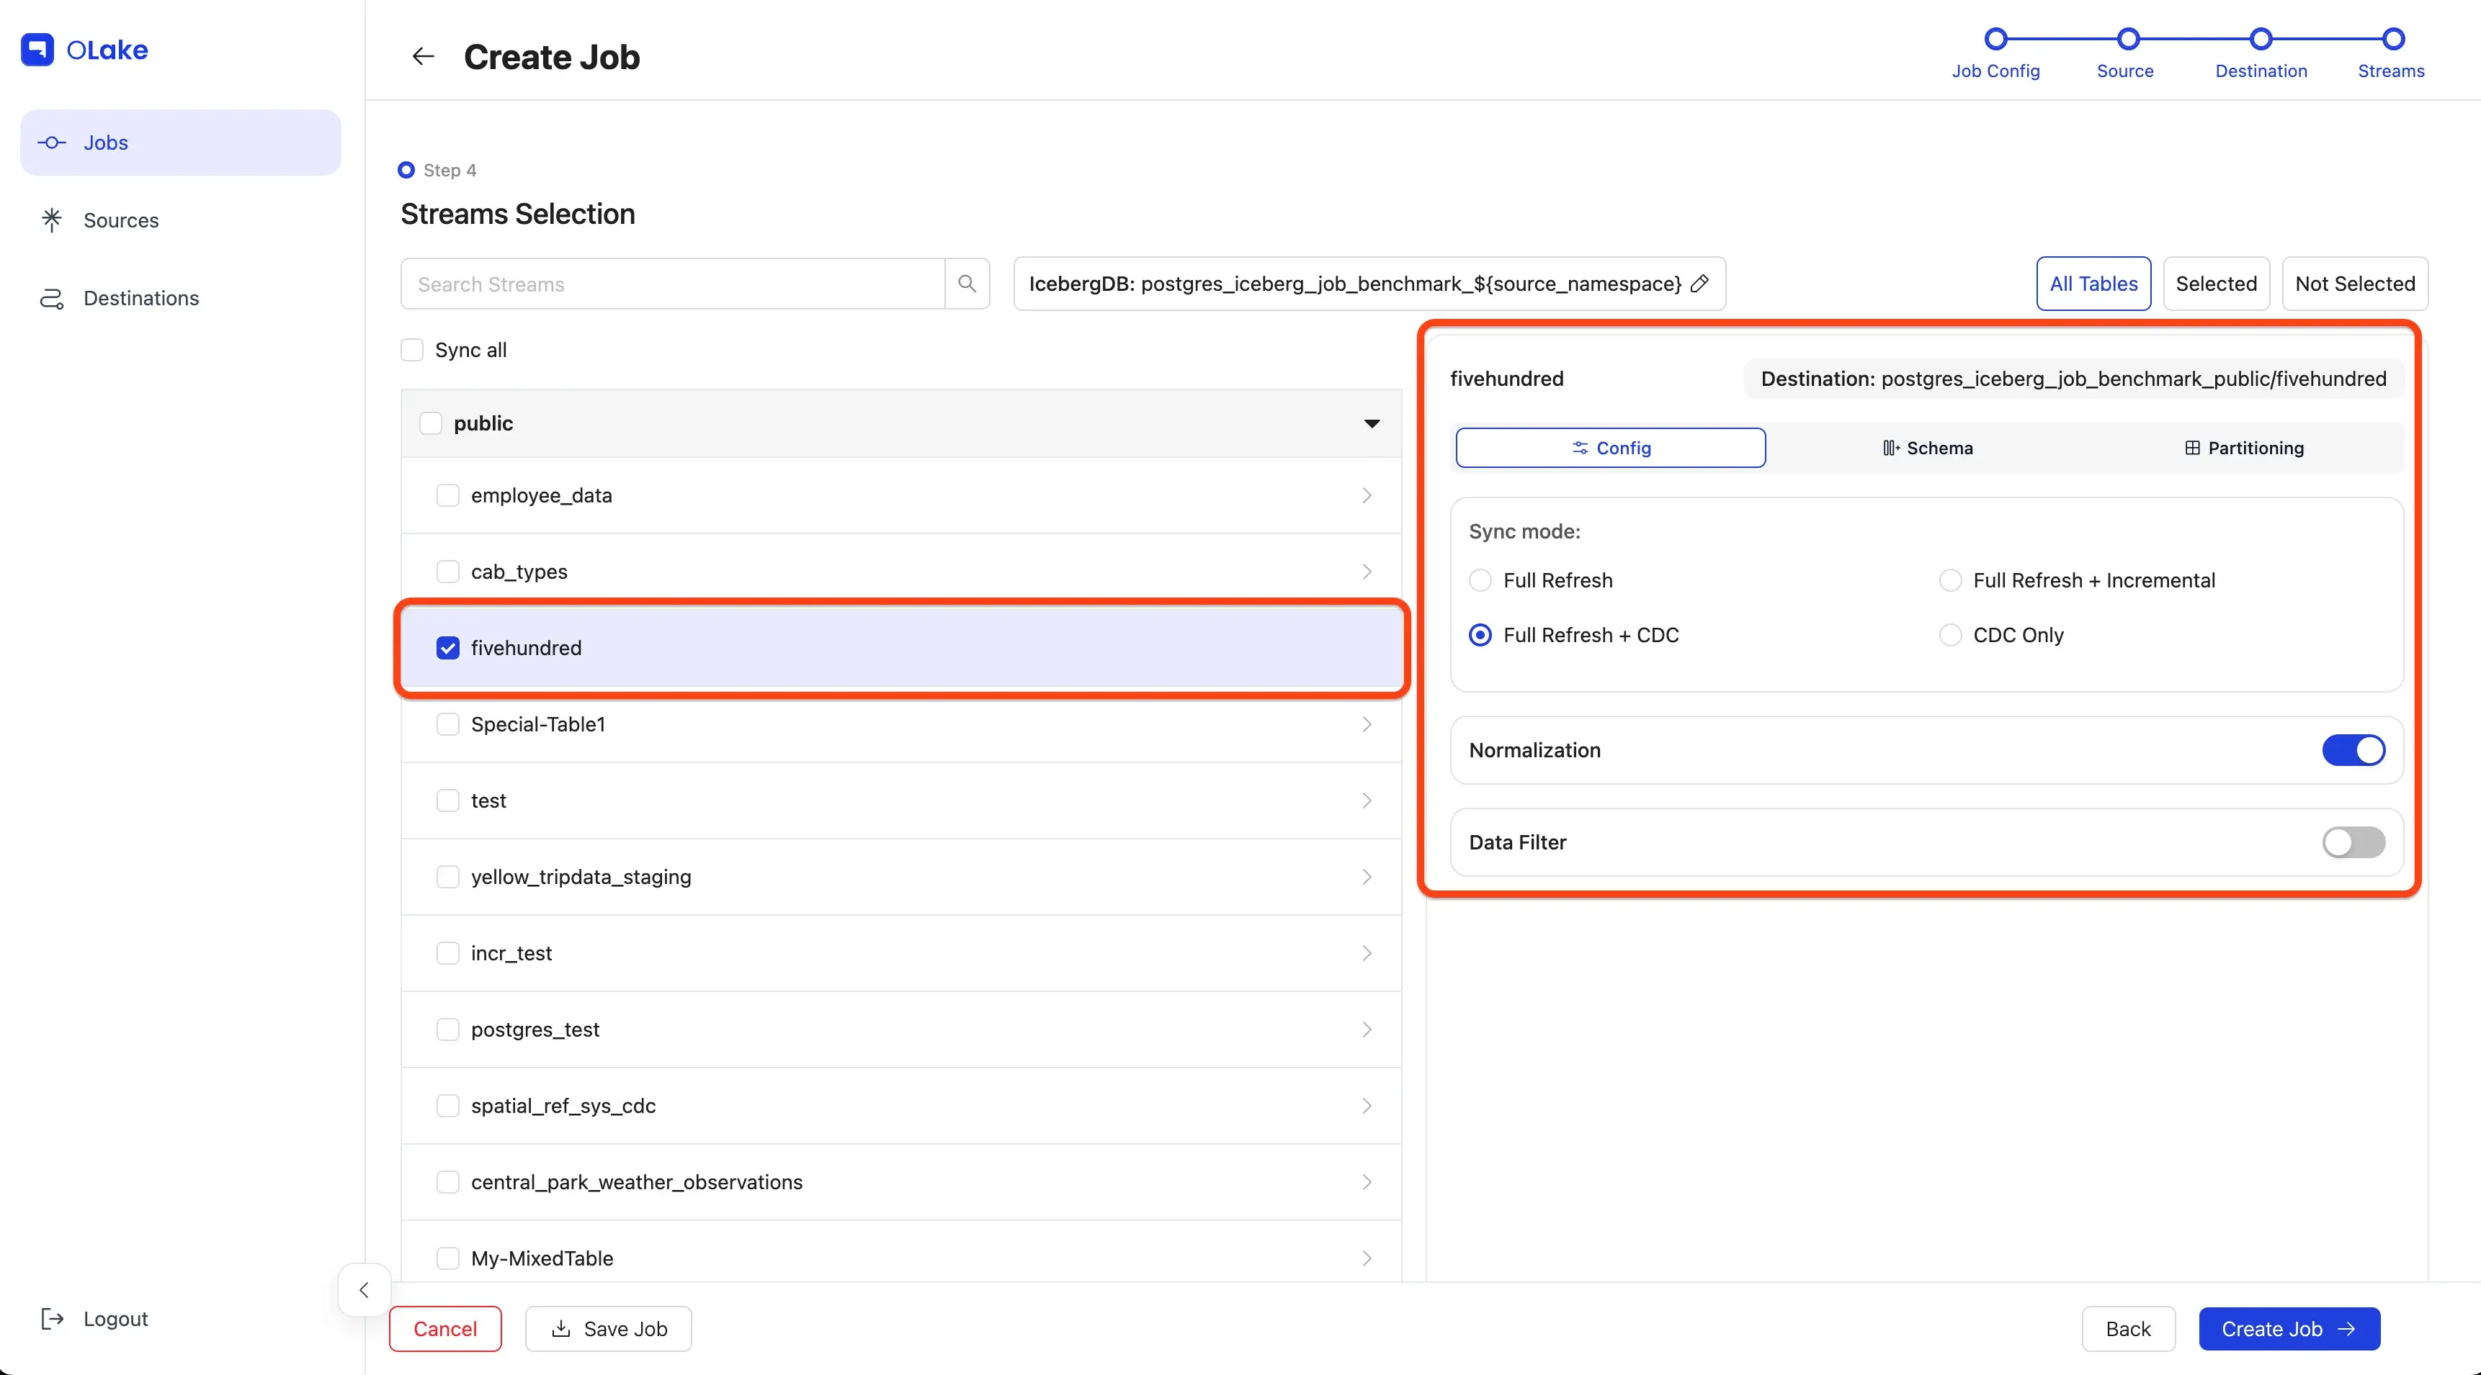Screen dimensions: 2481x1375
Task: Click the OLake logo icon
Action: (x=37, y=49)
